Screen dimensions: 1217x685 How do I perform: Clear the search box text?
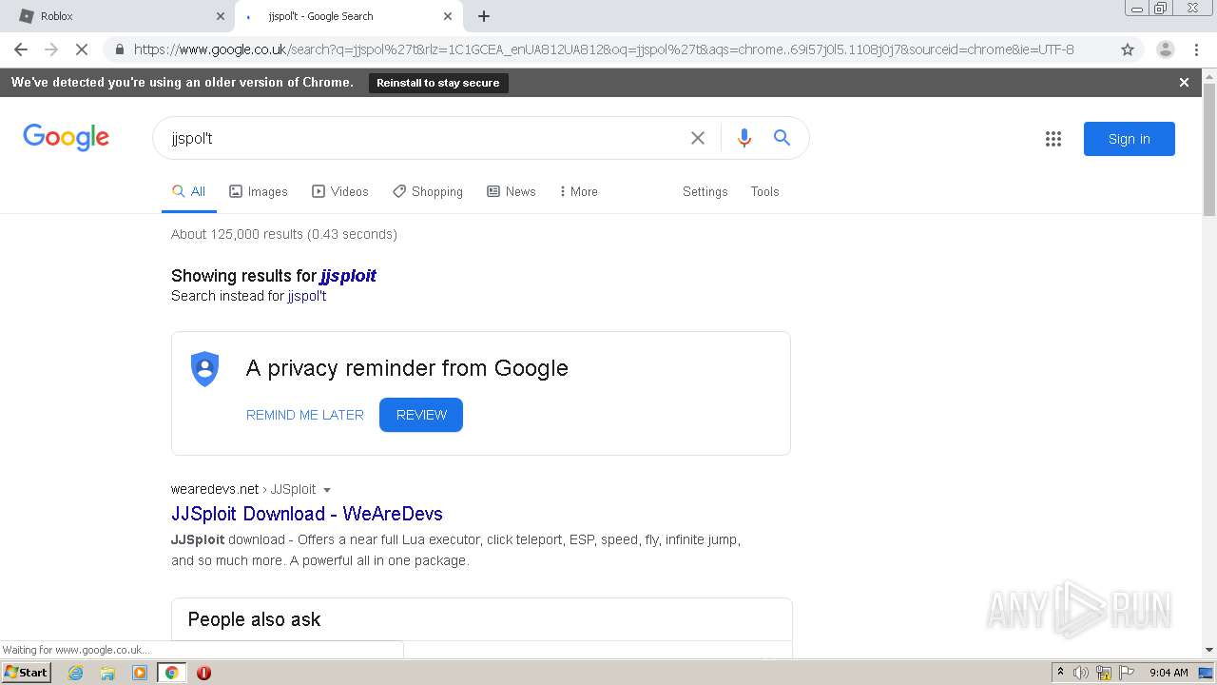point(698,138)
